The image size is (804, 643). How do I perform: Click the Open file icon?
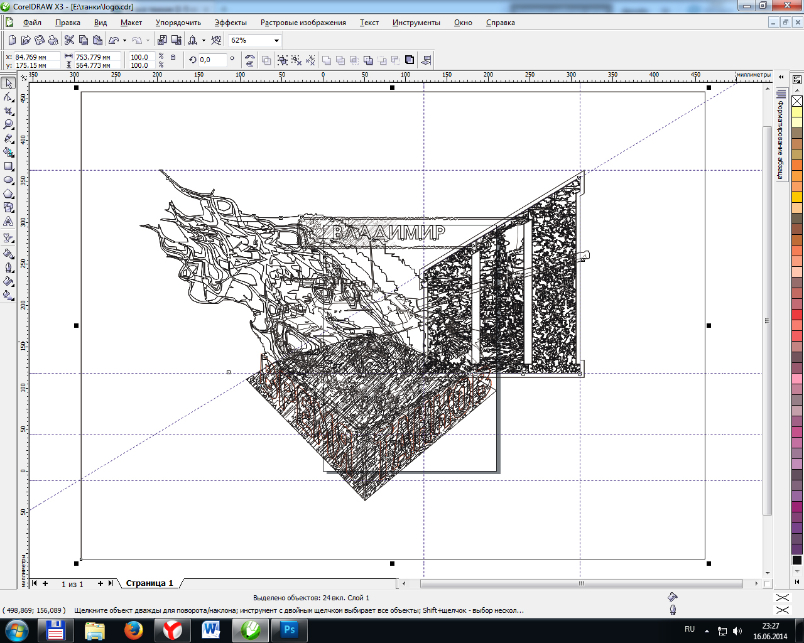26,40
